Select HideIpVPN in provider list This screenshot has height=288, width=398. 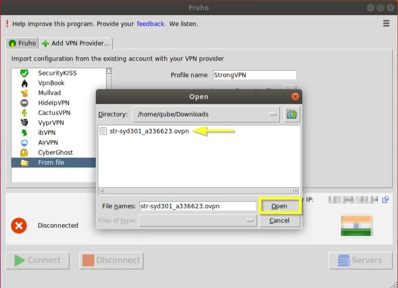point(54,103)
